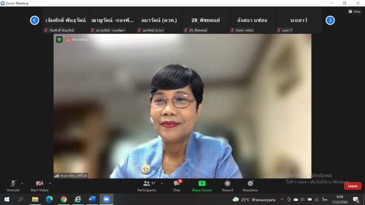Select the นงเยาว์ participant thumbnail

click(x=298, y=20)
